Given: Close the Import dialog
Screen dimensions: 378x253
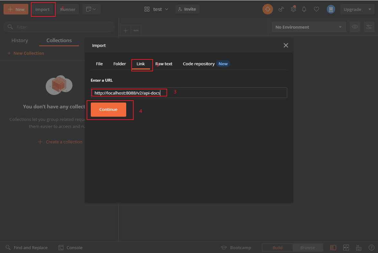Looking at the screenshot, I should click(x=286, y=46).
